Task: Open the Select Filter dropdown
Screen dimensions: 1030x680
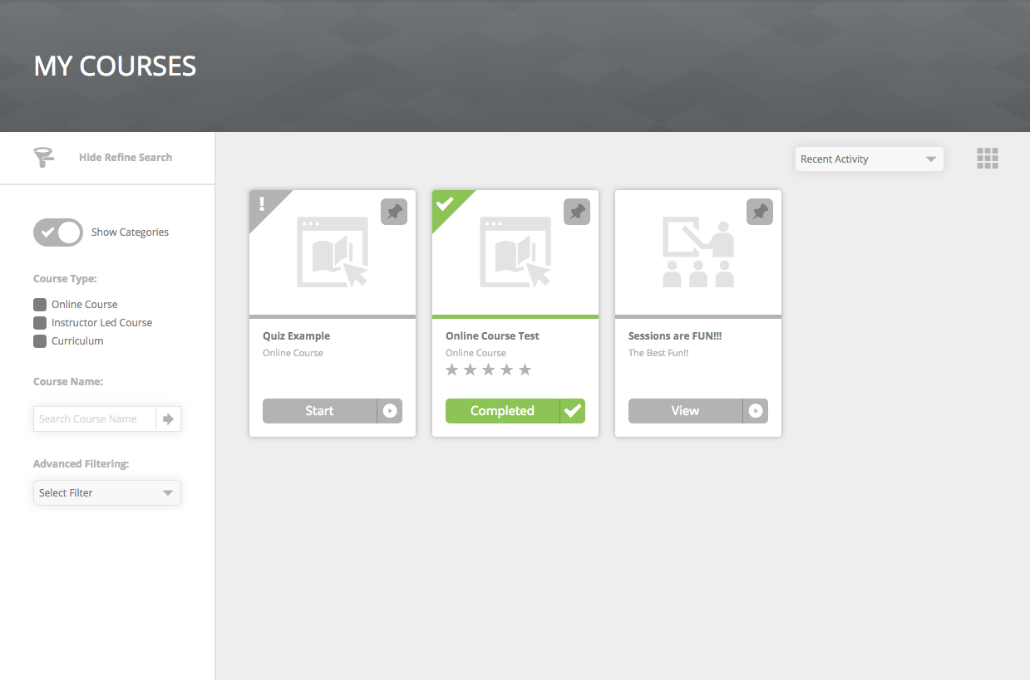Action: coord(107,493)
